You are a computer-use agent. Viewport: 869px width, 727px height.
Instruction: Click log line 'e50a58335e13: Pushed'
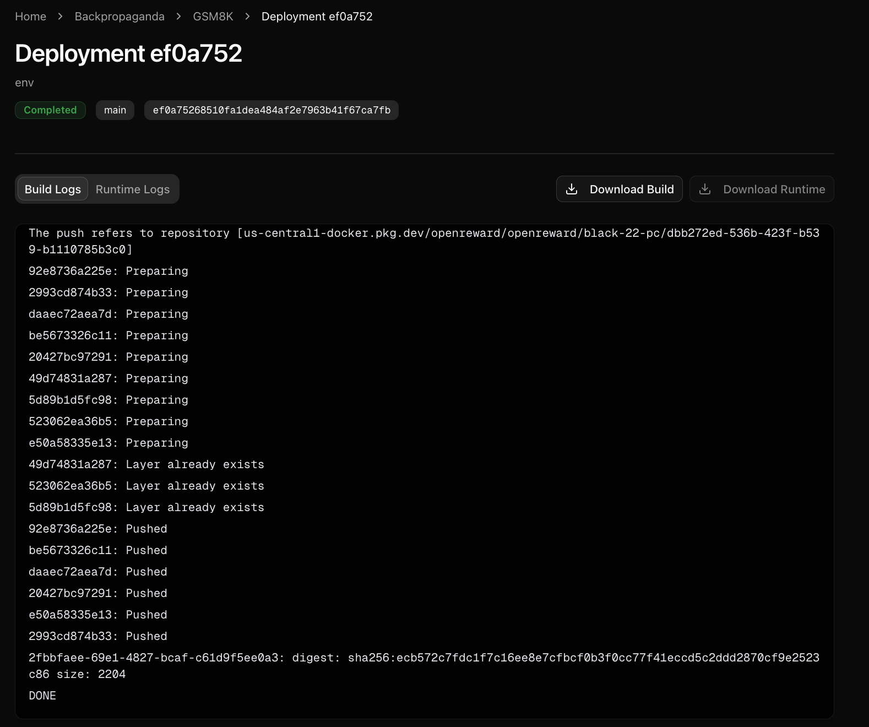click(x=98, y=615)
